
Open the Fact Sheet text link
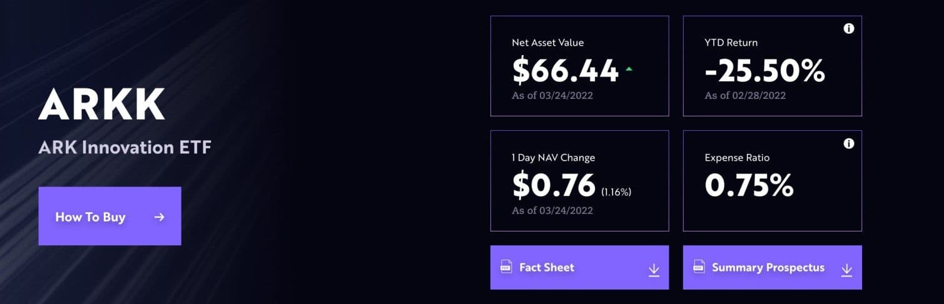pyautogui.click(x=546, y=267)
